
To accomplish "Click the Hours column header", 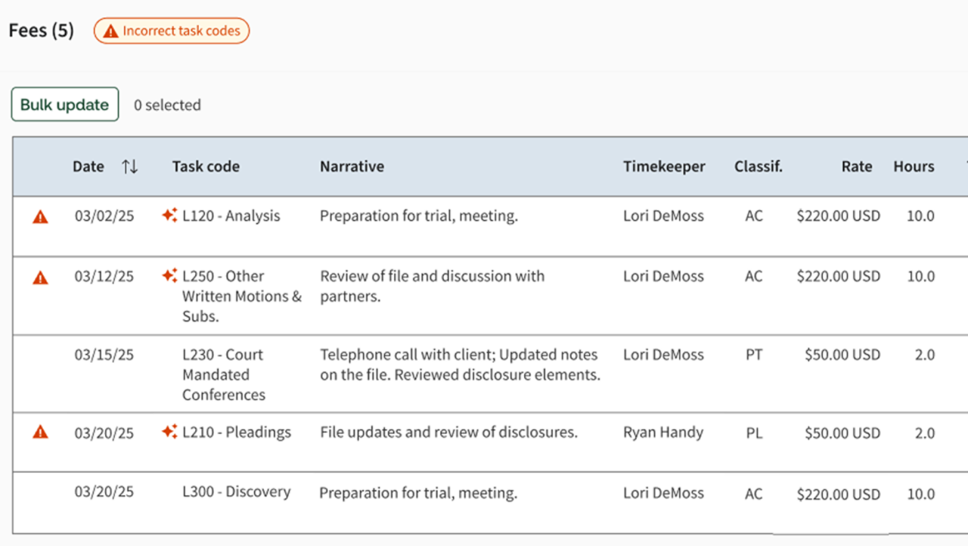I will pyautogui.click(x=914, y=167).
